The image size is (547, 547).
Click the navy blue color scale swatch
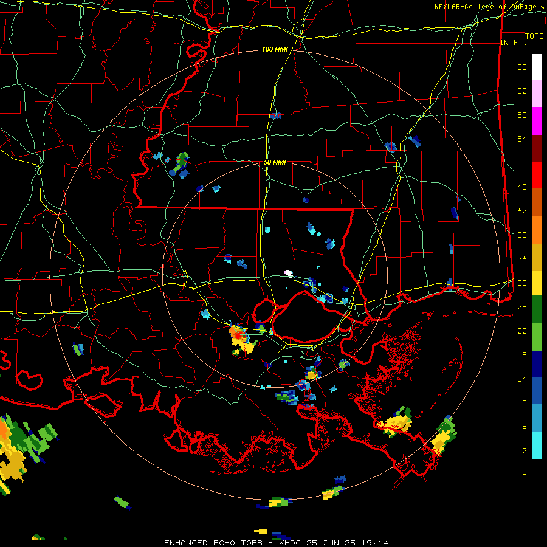click(x=537, y=364)
